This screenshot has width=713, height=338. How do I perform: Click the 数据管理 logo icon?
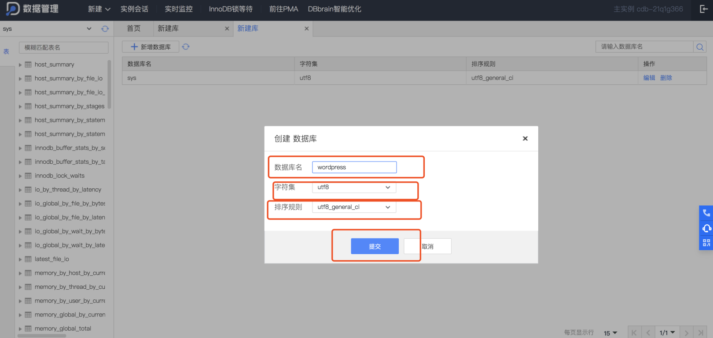[x=13, y=8]
